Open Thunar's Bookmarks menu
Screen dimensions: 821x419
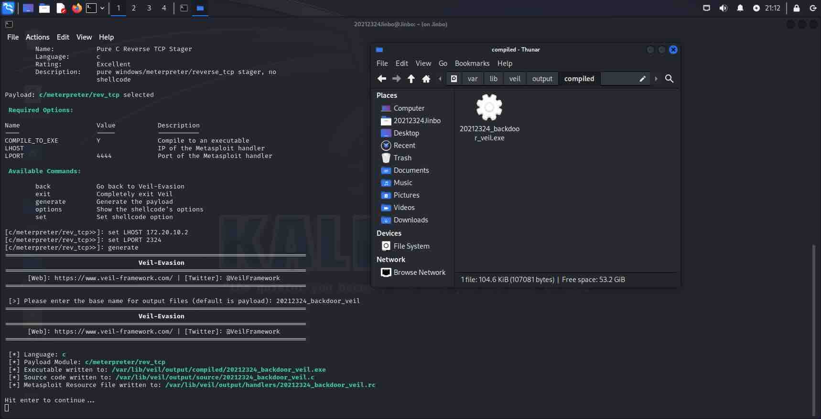coord(472,63)
